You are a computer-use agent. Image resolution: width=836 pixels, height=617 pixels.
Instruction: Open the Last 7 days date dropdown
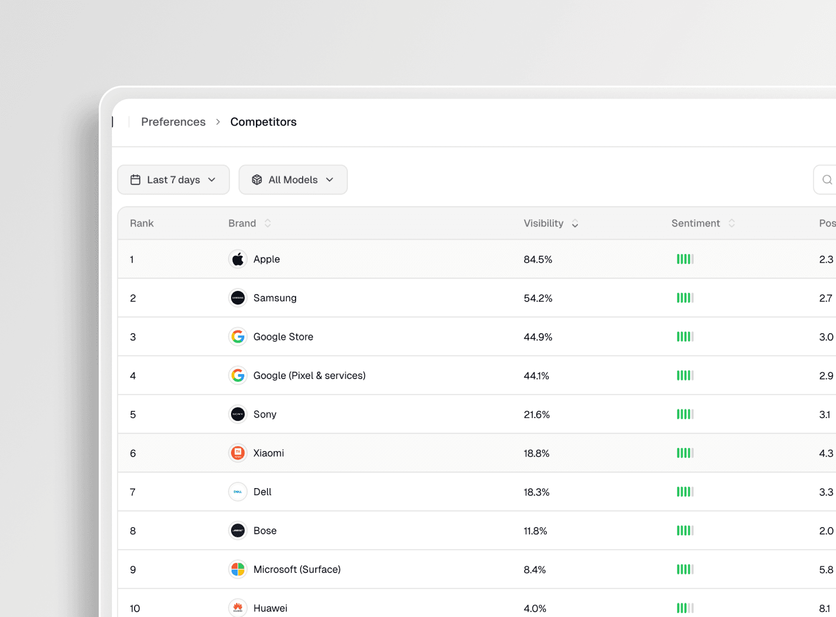(173, 179)
